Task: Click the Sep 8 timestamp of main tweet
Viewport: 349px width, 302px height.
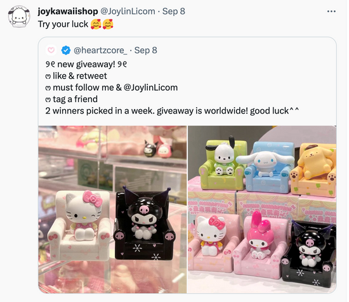Action: 174,11
